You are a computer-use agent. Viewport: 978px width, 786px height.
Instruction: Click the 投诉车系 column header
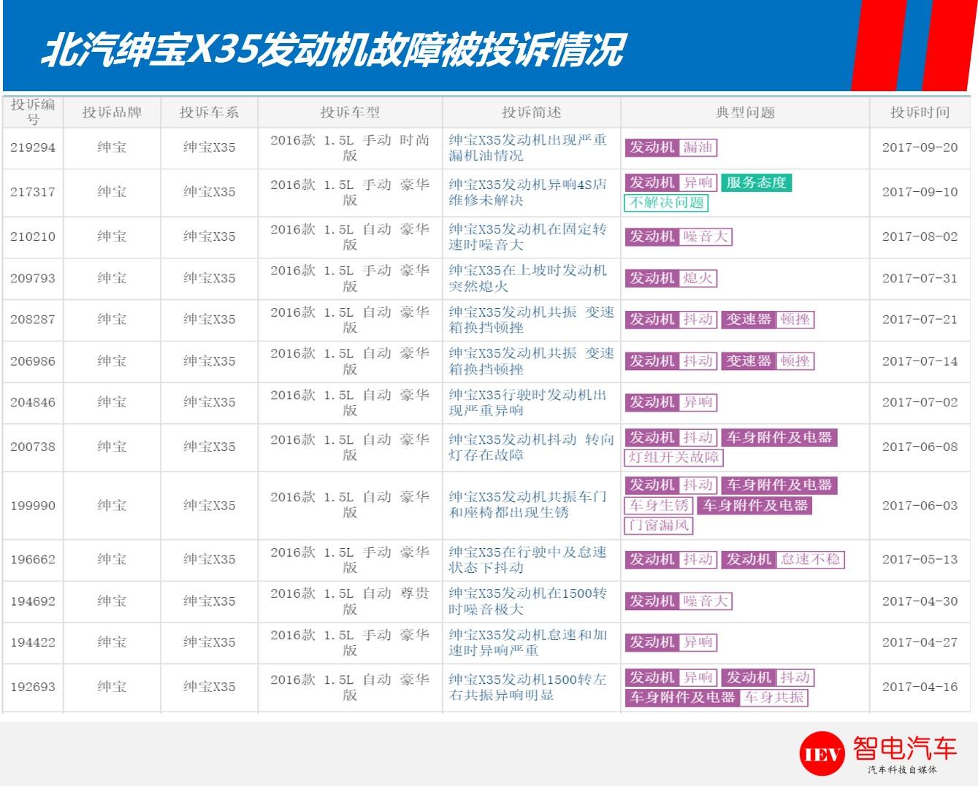click(x=209, y=112)
